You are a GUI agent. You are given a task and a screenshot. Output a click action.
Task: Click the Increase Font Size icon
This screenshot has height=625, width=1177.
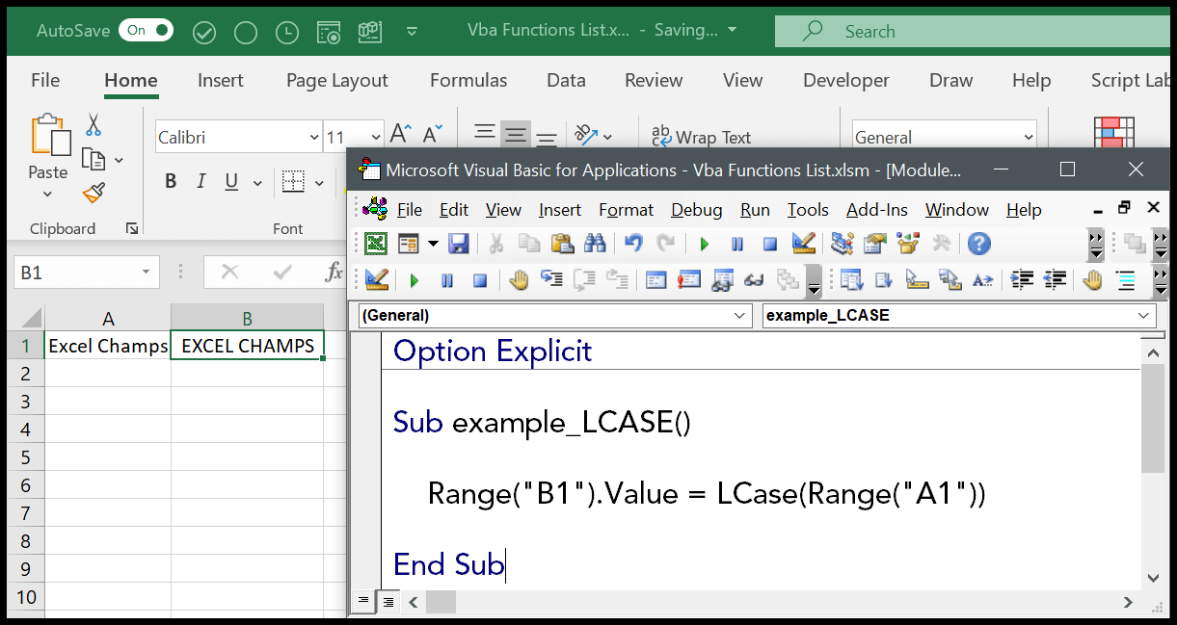click(400, 135)
